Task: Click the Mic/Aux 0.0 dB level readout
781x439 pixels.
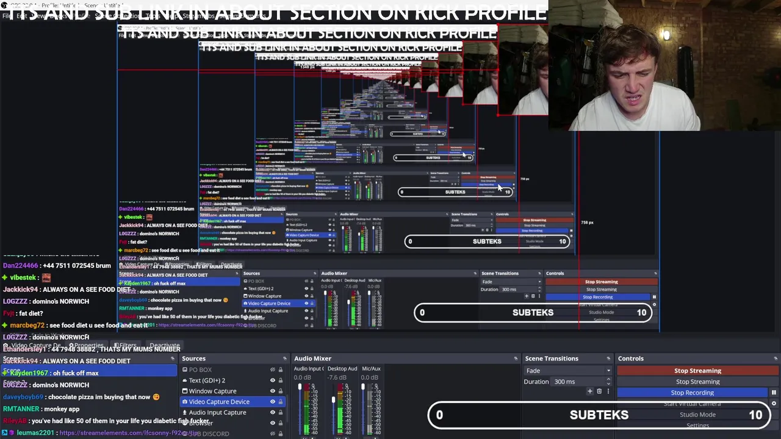Action: [370, 377]
